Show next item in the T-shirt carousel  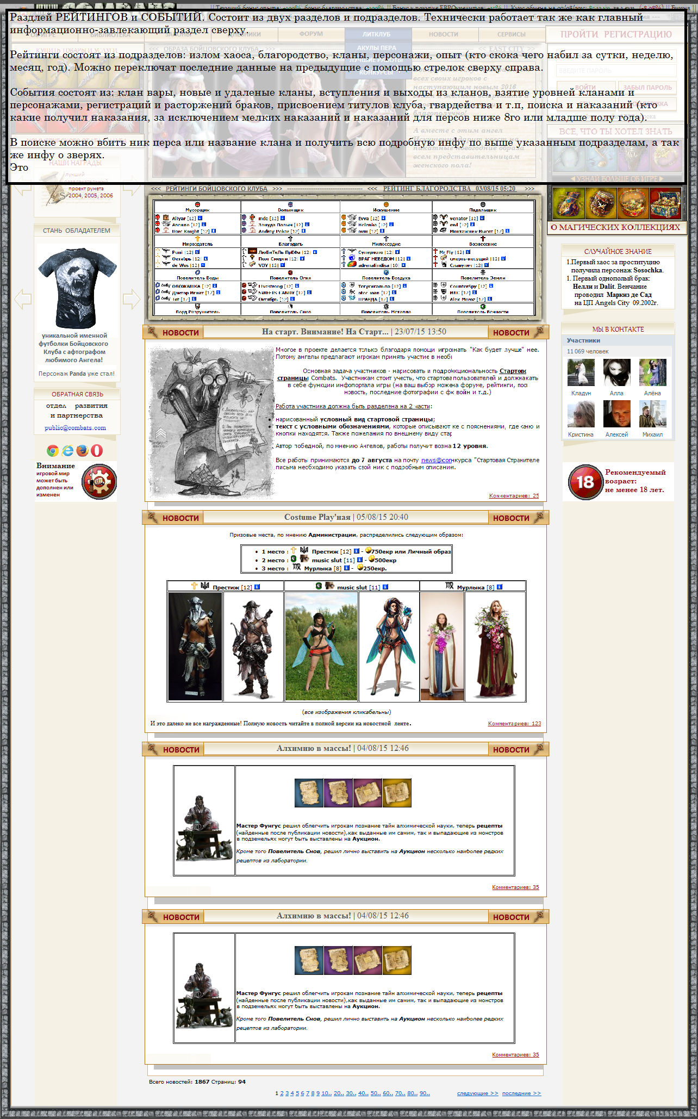pos(132,299)
